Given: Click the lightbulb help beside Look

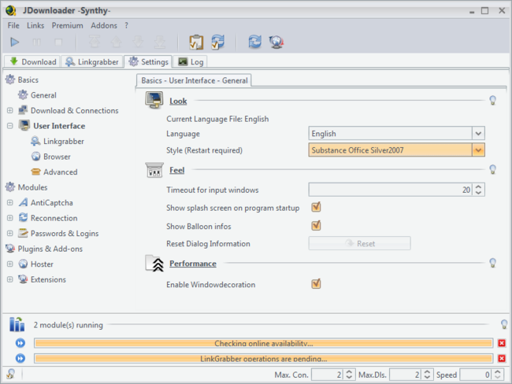Looking at the screenshot, I should click(x=493, y=101).
